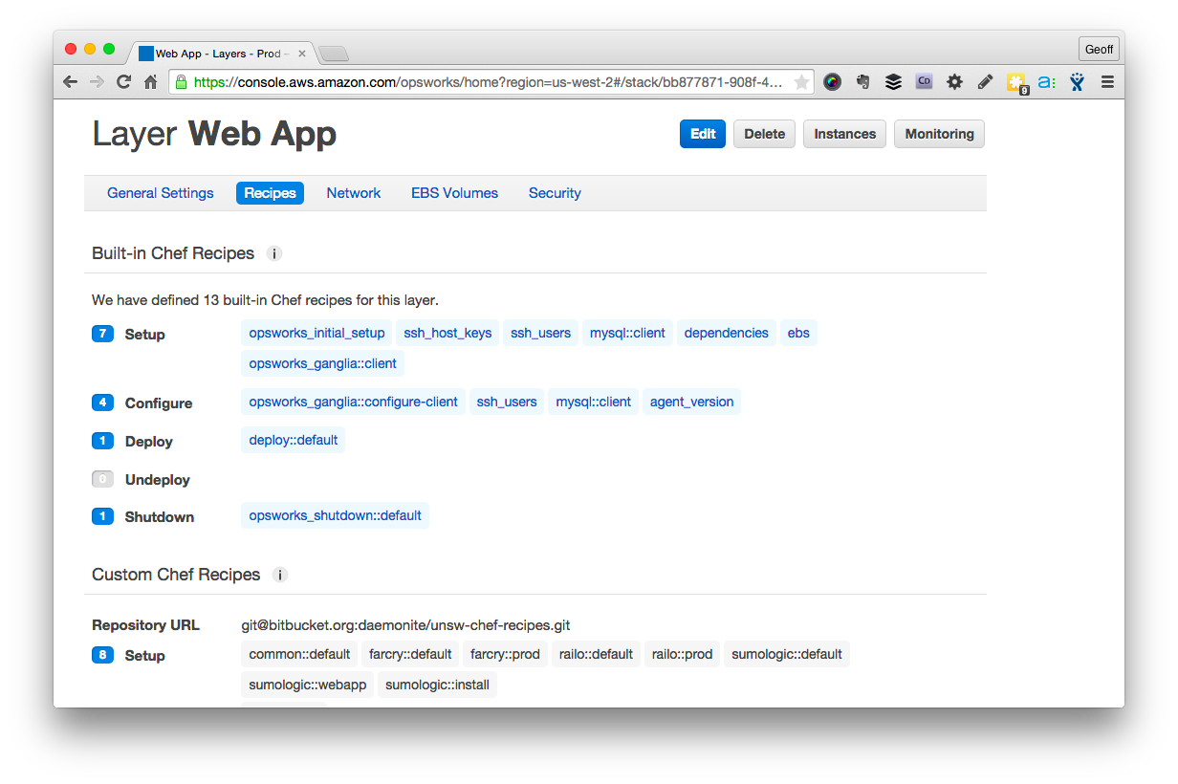
Task: Go back with the browser back arrow
Action: coord(70,82)
